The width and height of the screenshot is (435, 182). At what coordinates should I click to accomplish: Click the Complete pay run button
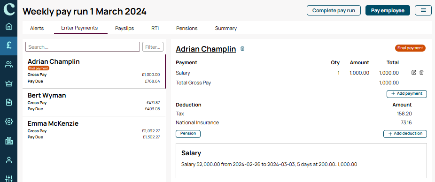[334, 10]
